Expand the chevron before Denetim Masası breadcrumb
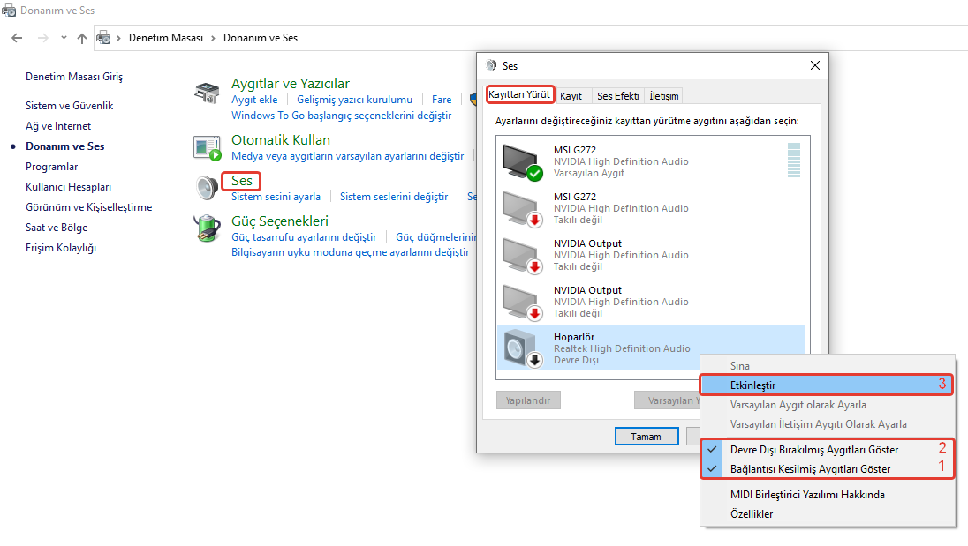This screenshot has height=546, width=968. click(119, 38)
